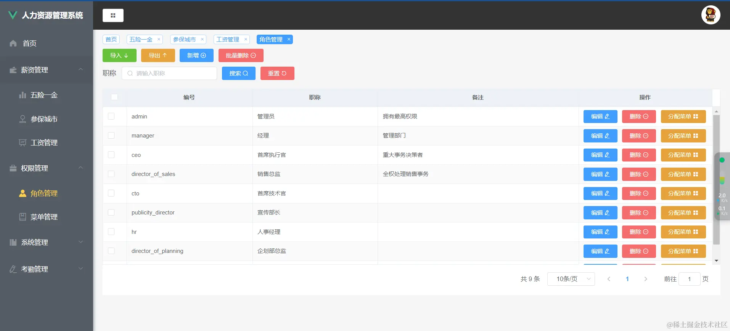Click the books icon beside 系统管理

(x=13, y=242)
